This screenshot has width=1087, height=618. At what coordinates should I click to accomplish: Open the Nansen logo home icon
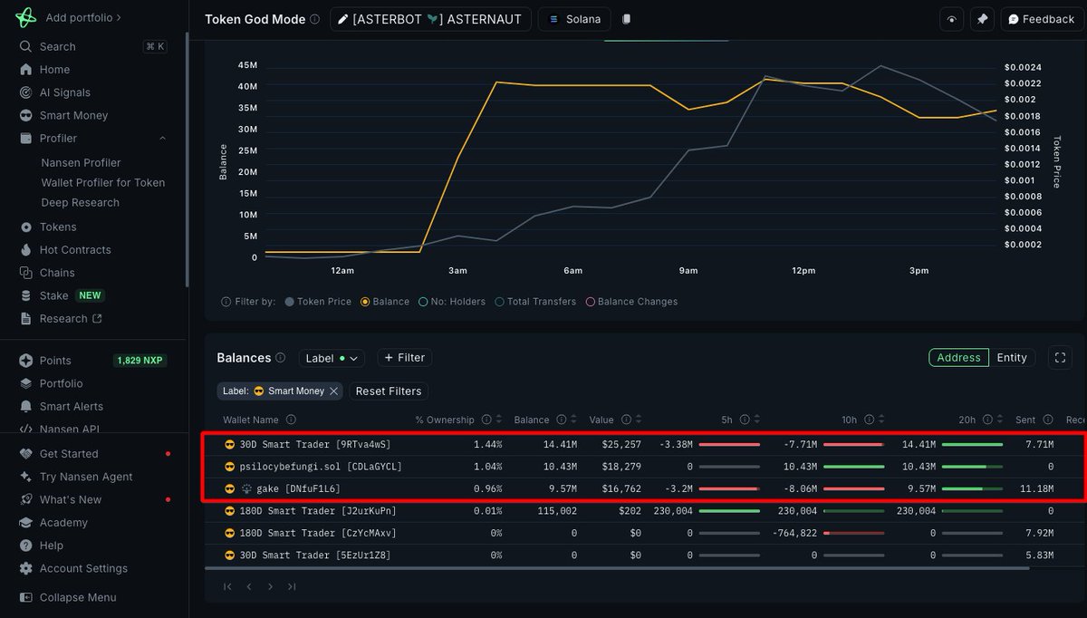tap(25, 17)
